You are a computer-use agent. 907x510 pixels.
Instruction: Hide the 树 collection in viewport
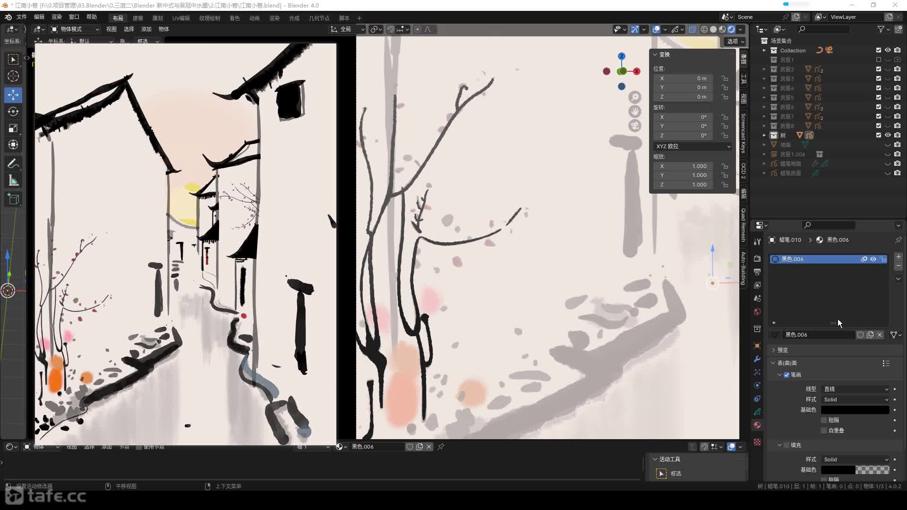pyautogui.click(x=888, y=135)
